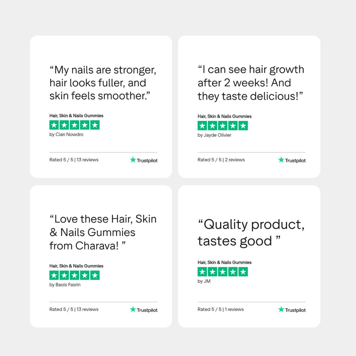Screen dimensions: 356x356
Task: Click the "I can see hair growth" quote
Action: coord(251,83)
